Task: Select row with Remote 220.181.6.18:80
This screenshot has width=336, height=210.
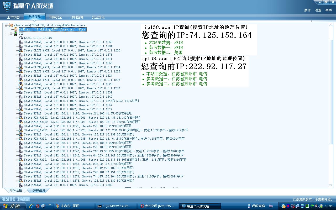Action: coord(104,139)
